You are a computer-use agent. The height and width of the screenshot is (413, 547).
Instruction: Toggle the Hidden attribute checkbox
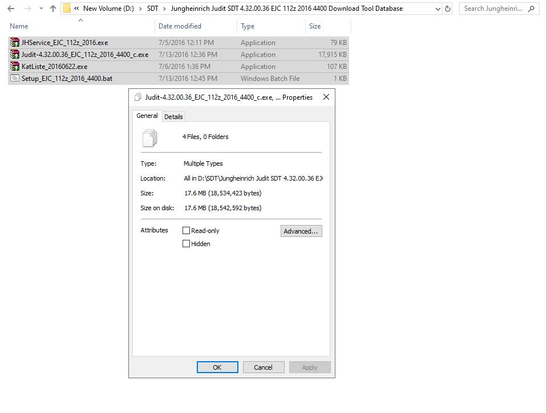(187, 244)
